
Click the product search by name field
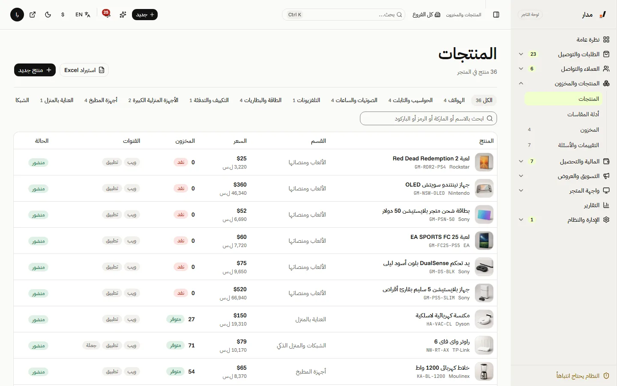click(x=428, y=118)
